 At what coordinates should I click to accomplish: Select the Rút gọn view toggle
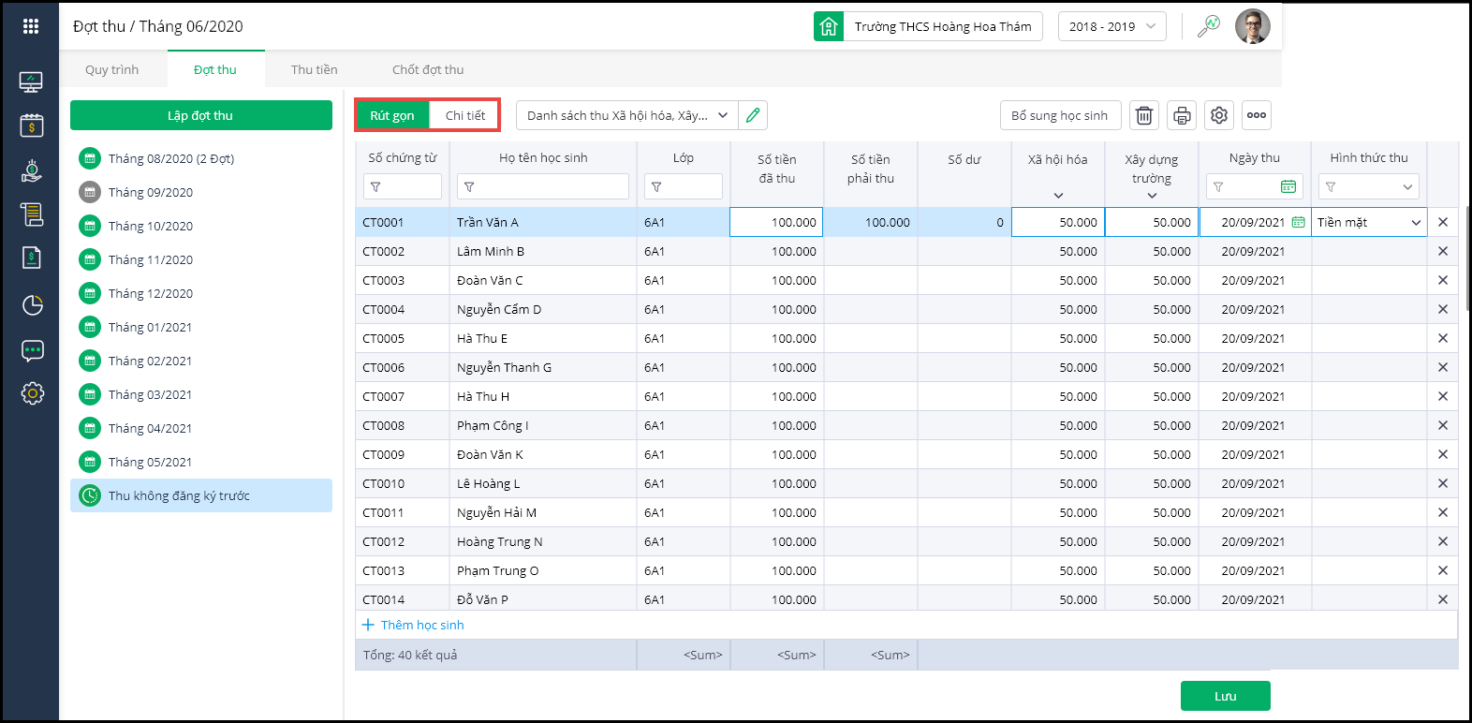point(391,115)
